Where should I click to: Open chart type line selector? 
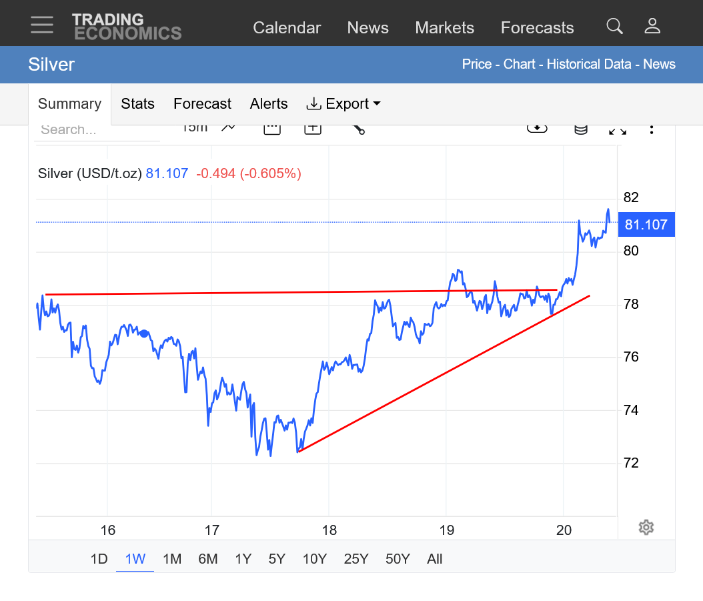coord(228,128)
